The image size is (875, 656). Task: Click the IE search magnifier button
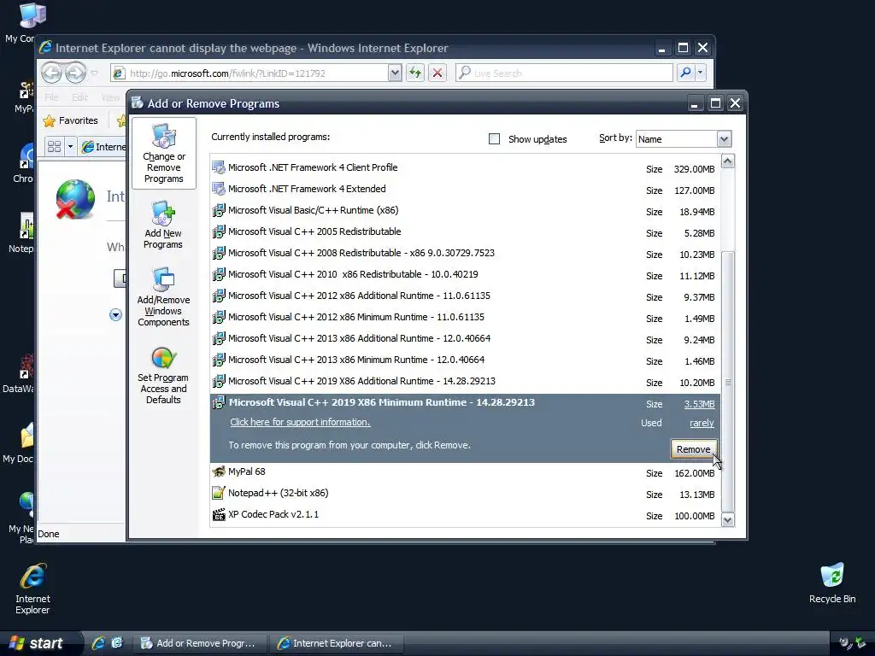click(x=685, y=73)
